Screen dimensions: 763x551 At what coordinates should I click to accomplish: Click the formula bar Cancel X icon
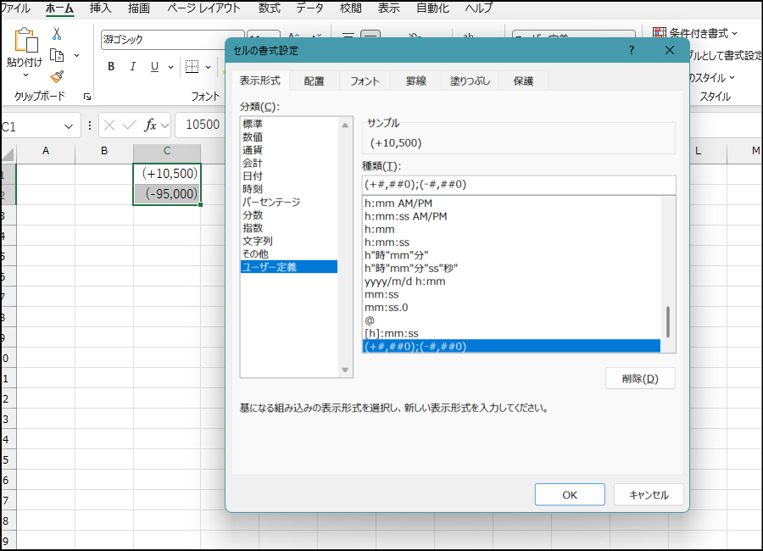pos(109,125)
